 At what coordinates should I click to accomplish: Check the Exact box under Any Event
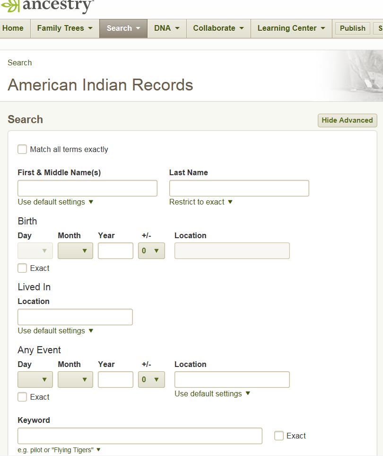pyautogui.click(x=22, y=397)
